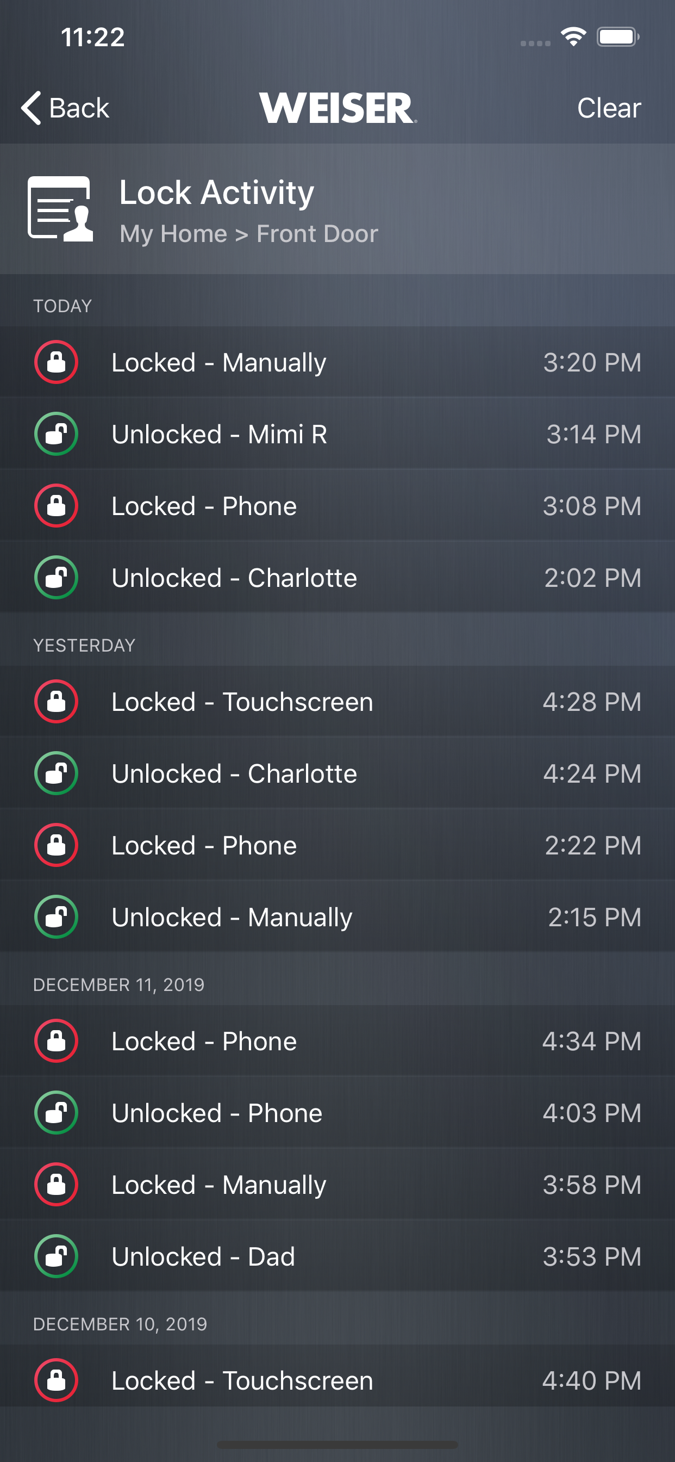Image resolution: width=675 pixels, height=1462 pixels.
Task: Tap green unlock icon at 2:02 PM
Action: [56, 578]
